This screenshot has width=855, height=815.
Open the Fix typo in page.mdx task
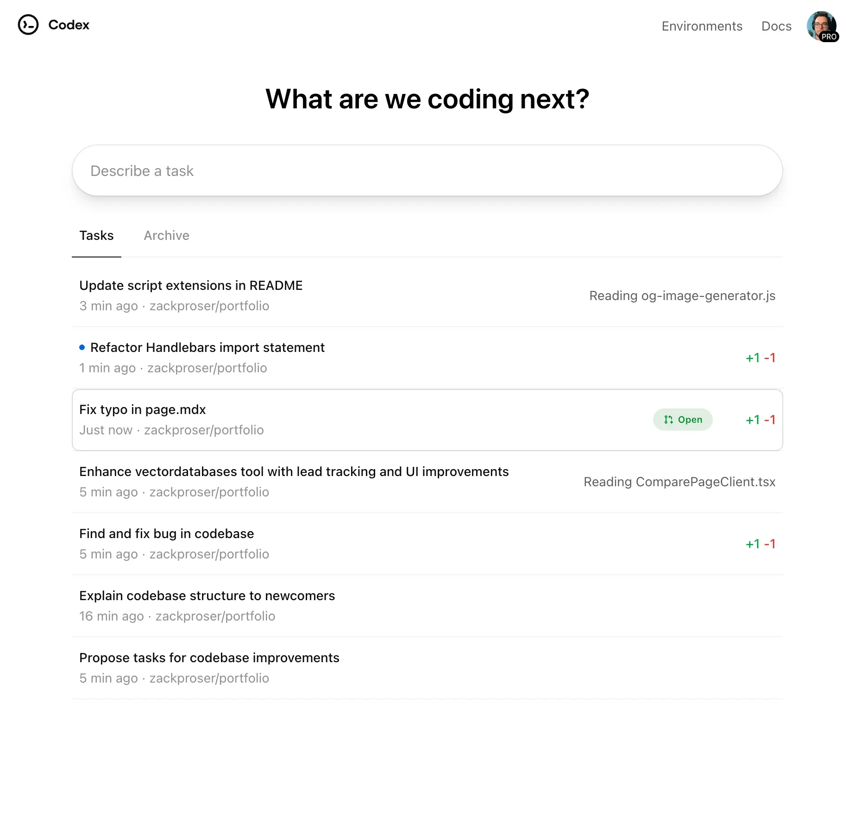(142, 409)
